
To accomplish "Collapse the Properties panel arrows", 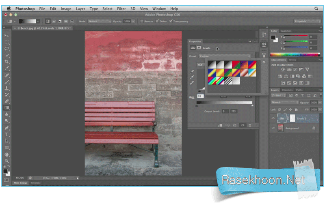I will click(x=250, y=41).
